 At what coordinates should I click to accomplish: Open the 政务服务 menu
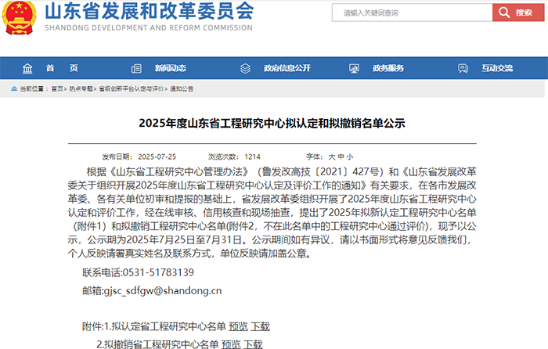388,67
